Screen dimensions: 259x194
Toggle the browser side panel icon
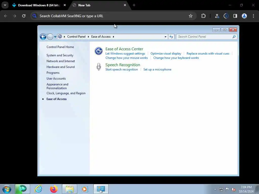pos(235,16)
